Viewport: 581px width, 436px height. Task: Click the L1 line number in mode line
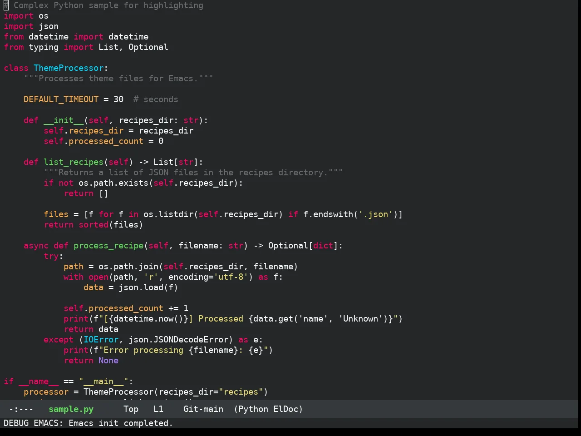click(158, 409)
